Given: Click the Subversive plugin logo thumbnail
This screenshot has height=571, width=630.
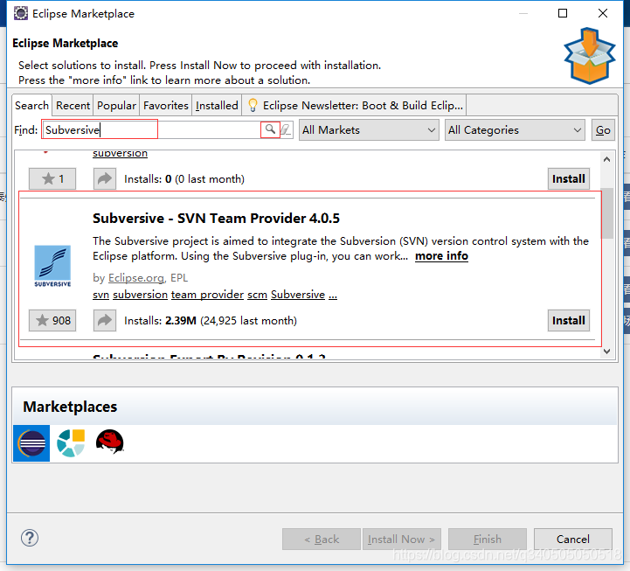Looking at the screenshot, I should pyautogui.click(x=52, y=266).
